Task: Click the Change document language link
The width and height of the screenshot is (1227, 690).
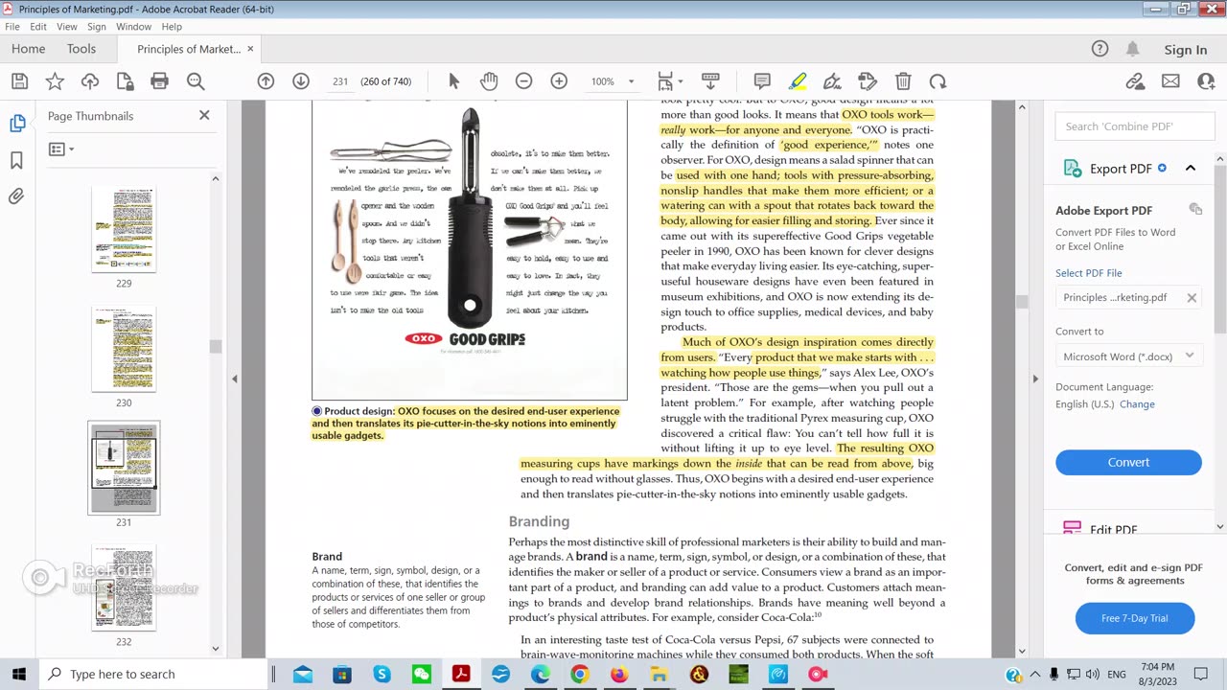Action: (1137, 404)
